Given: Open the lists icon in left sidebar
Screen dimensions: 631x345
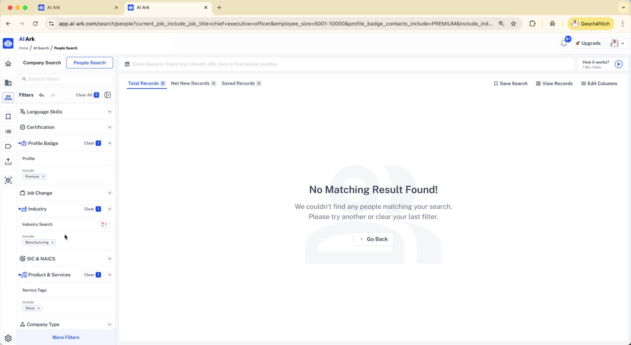Looking at the screenshot, I should click(x=8, y=132).
